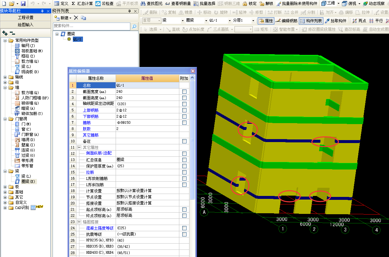This screenshot has width=389, height=257.
Task: Click expand-all plus icon in navigation bar
Action: click(5, 33)
